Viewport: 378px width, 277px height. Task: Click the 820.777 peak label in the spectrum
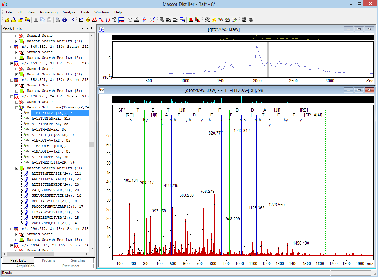coord(216,133)
